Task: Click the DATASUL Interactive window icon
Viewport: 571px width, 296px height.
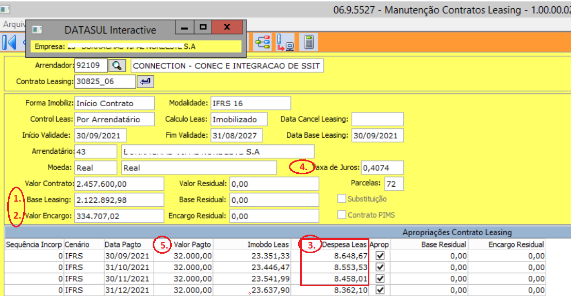Action: [x=37, y=29]
